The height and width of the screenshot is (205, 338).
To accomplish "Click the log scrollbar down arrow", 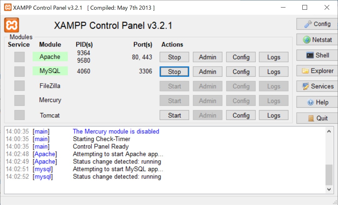I will point(329,189).
